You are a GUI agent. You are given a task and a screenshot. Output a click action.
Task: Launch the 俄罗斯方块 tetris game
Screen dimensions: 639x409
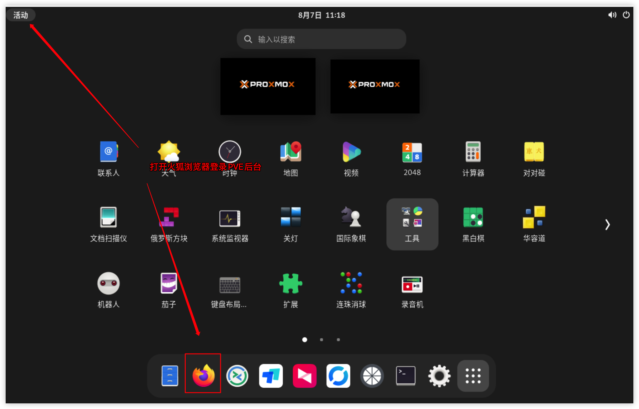[169, 224]
